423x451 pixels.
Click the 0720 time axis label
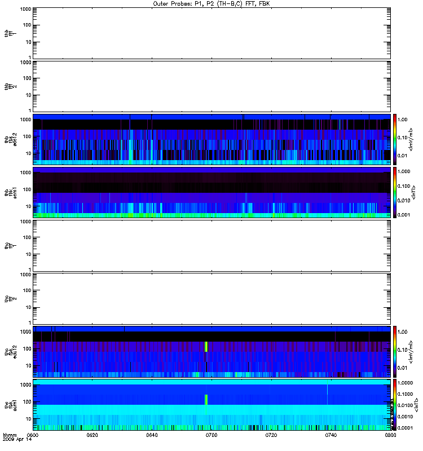pyautogui.click(x=271, y=435)
